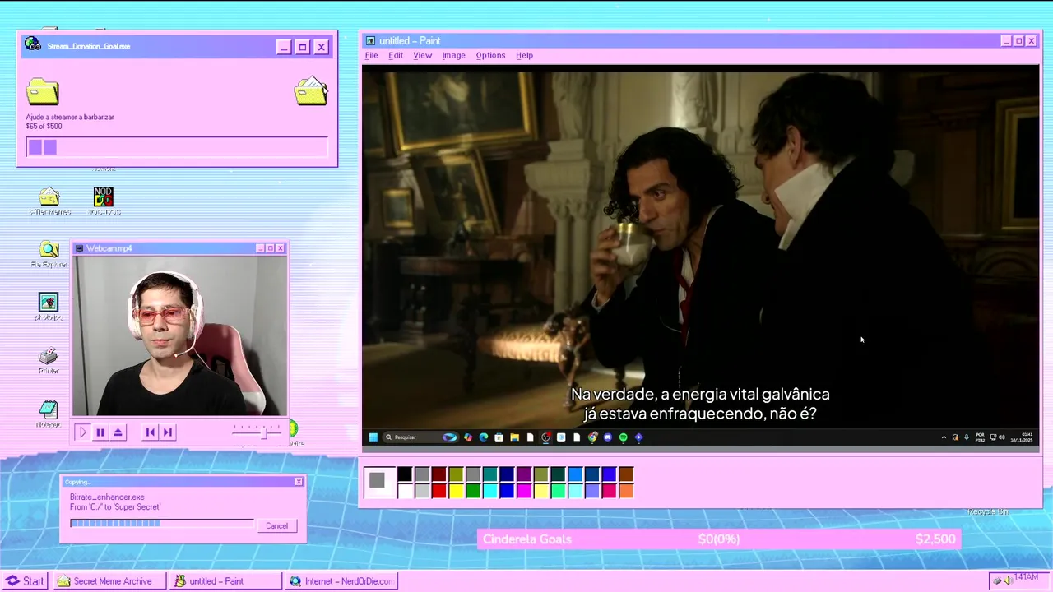Select white color in Paint palette
Viewport: 1053px width, 592px height.
click(405, 491)
